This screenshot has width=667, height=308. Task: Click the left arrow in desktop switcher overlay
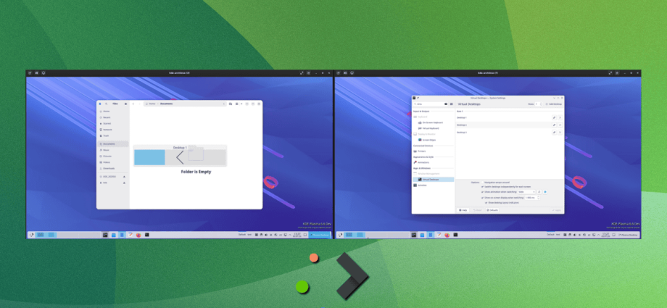[180, 157]
